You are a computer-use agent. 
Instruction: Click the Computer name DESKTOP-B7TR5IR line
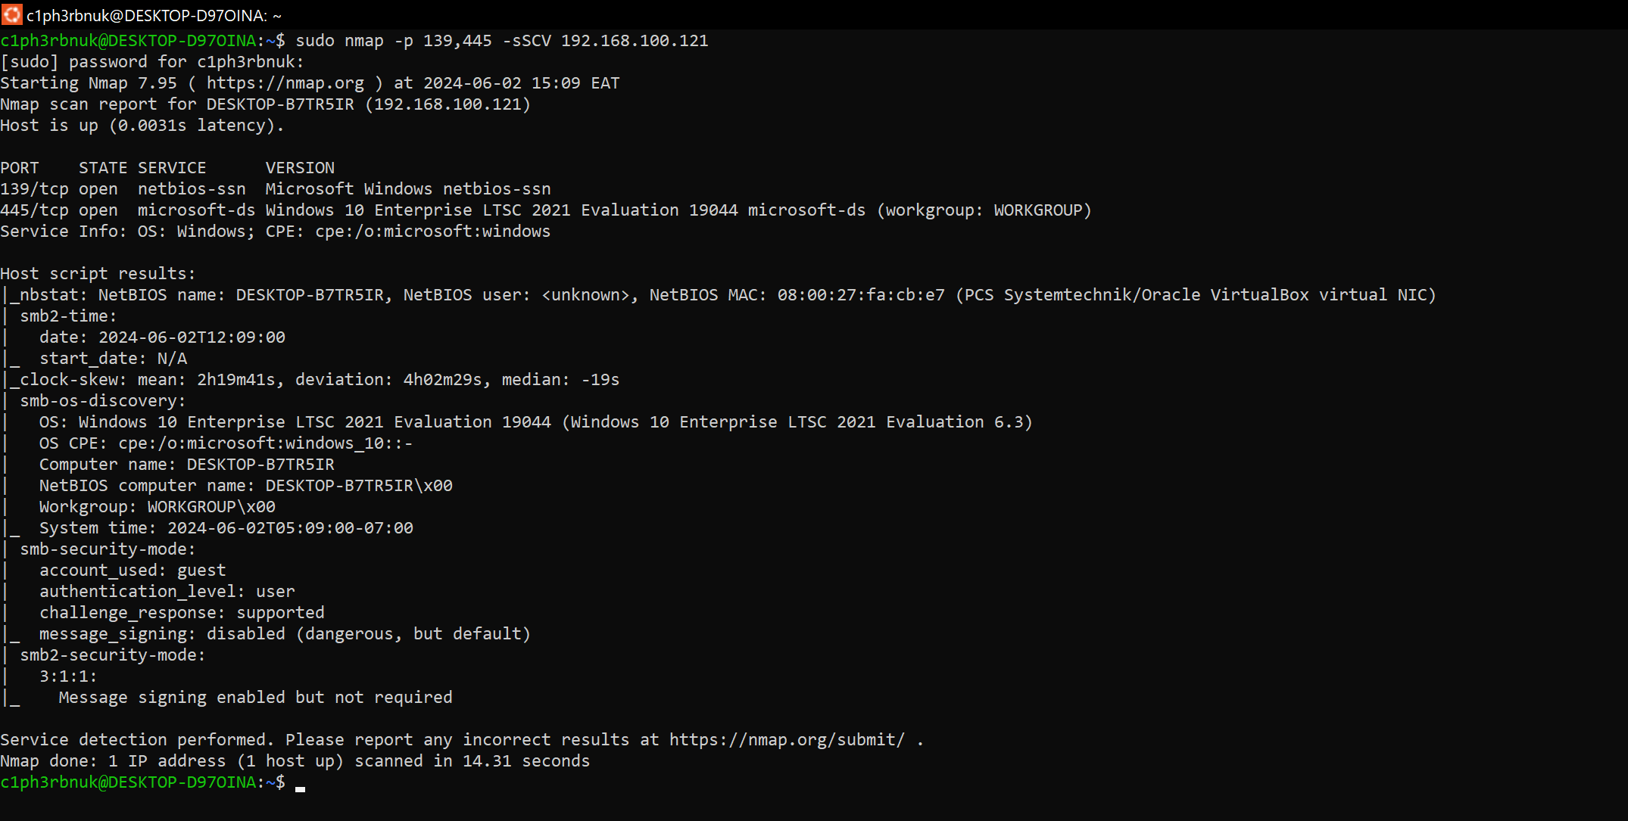coord(187,465)
